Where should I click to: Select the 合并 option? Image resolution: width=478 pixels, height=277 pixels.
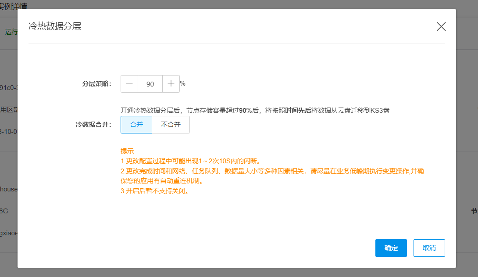(x=136, y=125)
